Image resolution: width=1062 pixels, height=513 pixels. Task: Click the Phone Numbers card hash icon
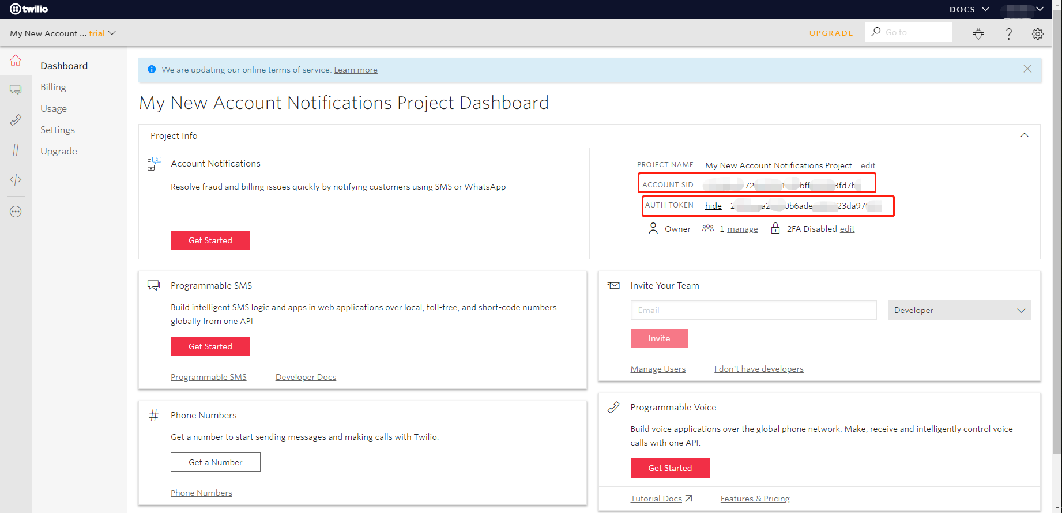(x=153, y=415)
